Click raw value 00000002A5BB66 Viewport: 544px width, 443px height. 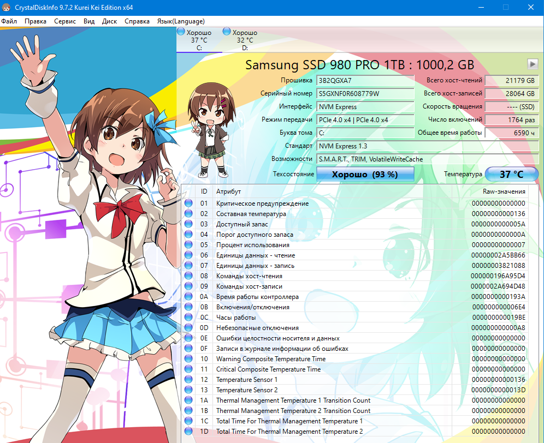[x=498, y=255]
